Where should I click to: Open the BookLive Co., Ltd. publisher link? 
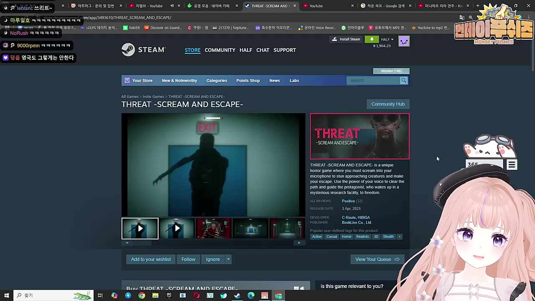tap(357, 222)
